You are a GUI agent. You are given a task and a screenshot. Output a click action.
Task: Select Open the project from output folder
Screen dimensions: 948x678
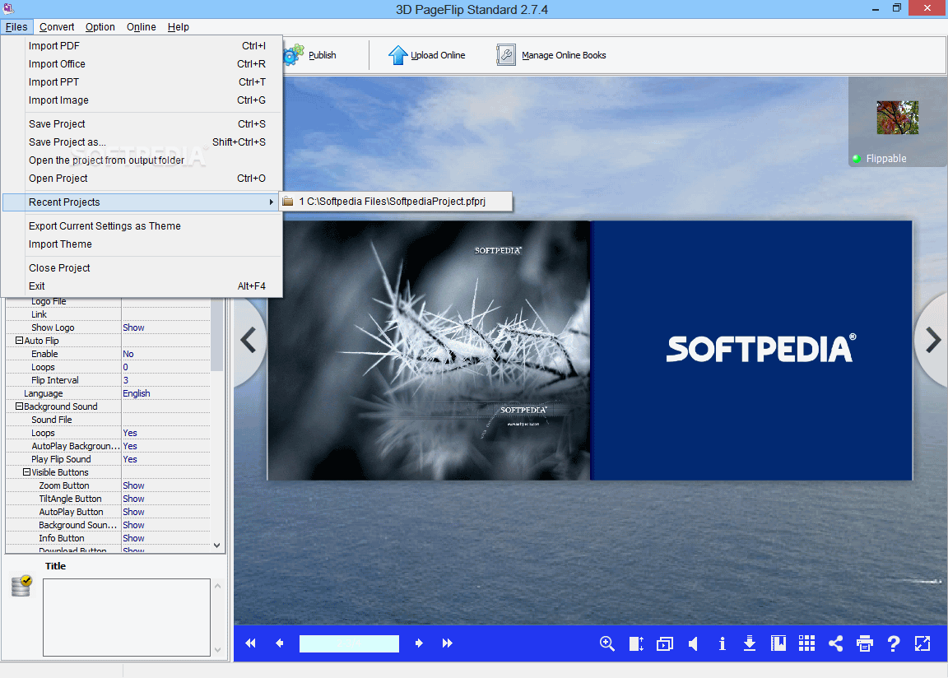(x=142, y=160)
